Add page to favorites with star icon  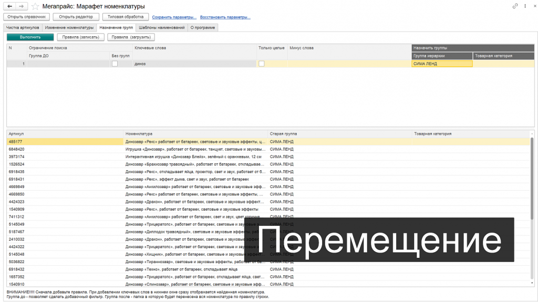click(35, 6)
